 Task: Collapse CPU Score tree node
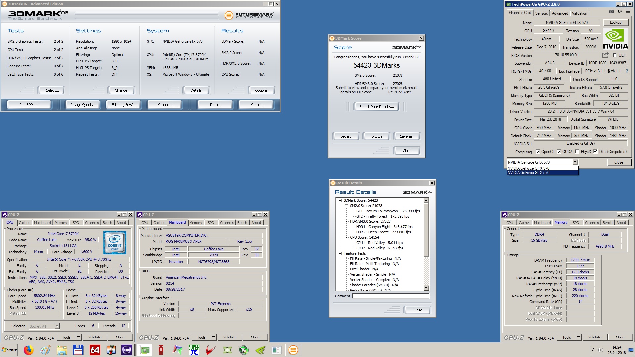[346, 237]
